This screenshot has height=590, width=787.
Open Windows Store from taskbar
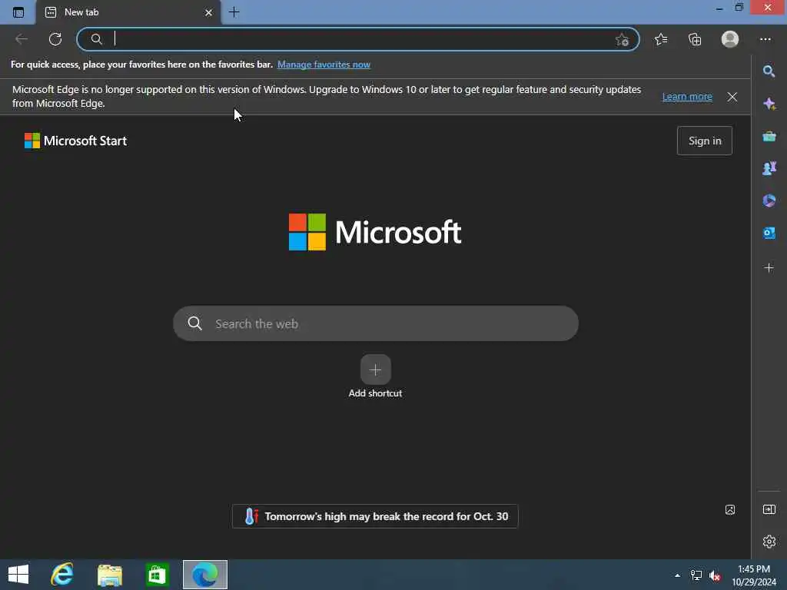pyautogui.click(x=157, y=575)
